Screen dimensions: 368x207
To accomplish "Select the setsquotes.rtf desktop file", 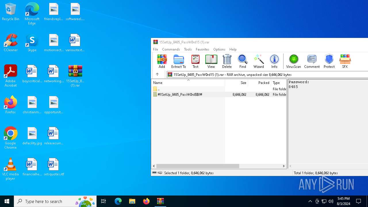I will click(x=54, y=167).
